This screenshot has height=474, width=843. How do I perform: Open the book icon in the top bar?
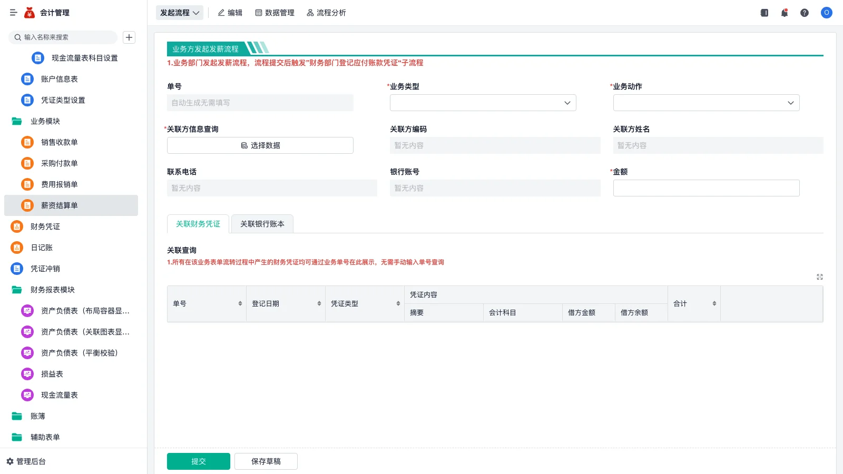tap(764, 13)
